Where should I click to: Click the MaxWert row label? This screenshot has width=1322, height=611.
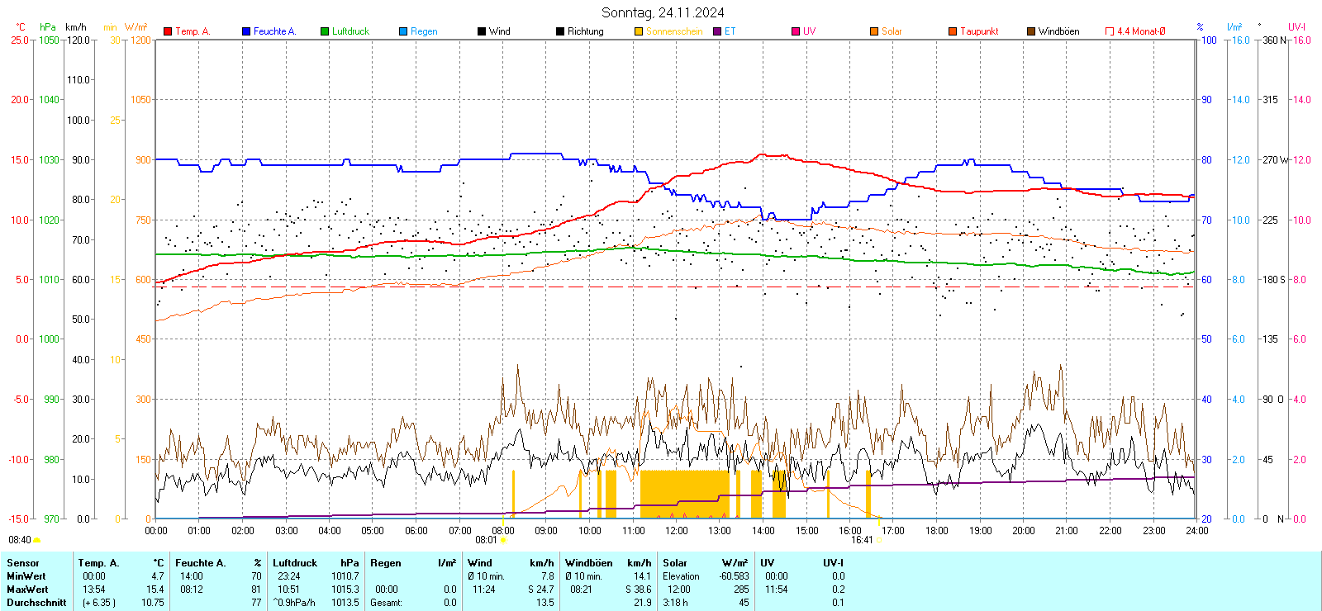27,590
